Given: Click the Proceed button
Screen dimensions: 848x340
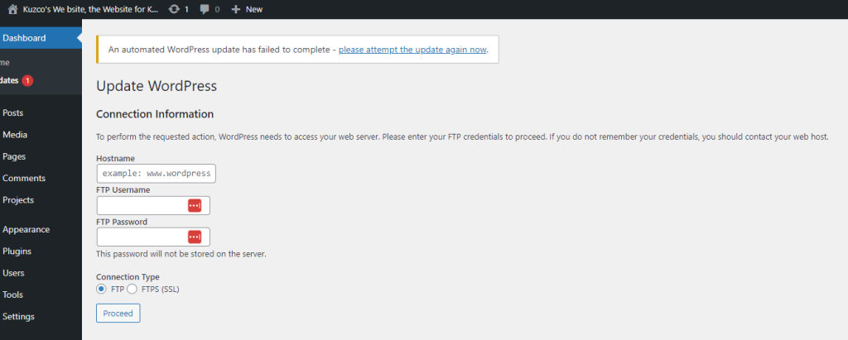Looking at the screenshot, I should 118,313.
